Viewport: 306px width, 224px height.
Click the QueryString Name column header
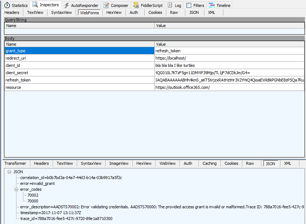[x=79, y=26]
